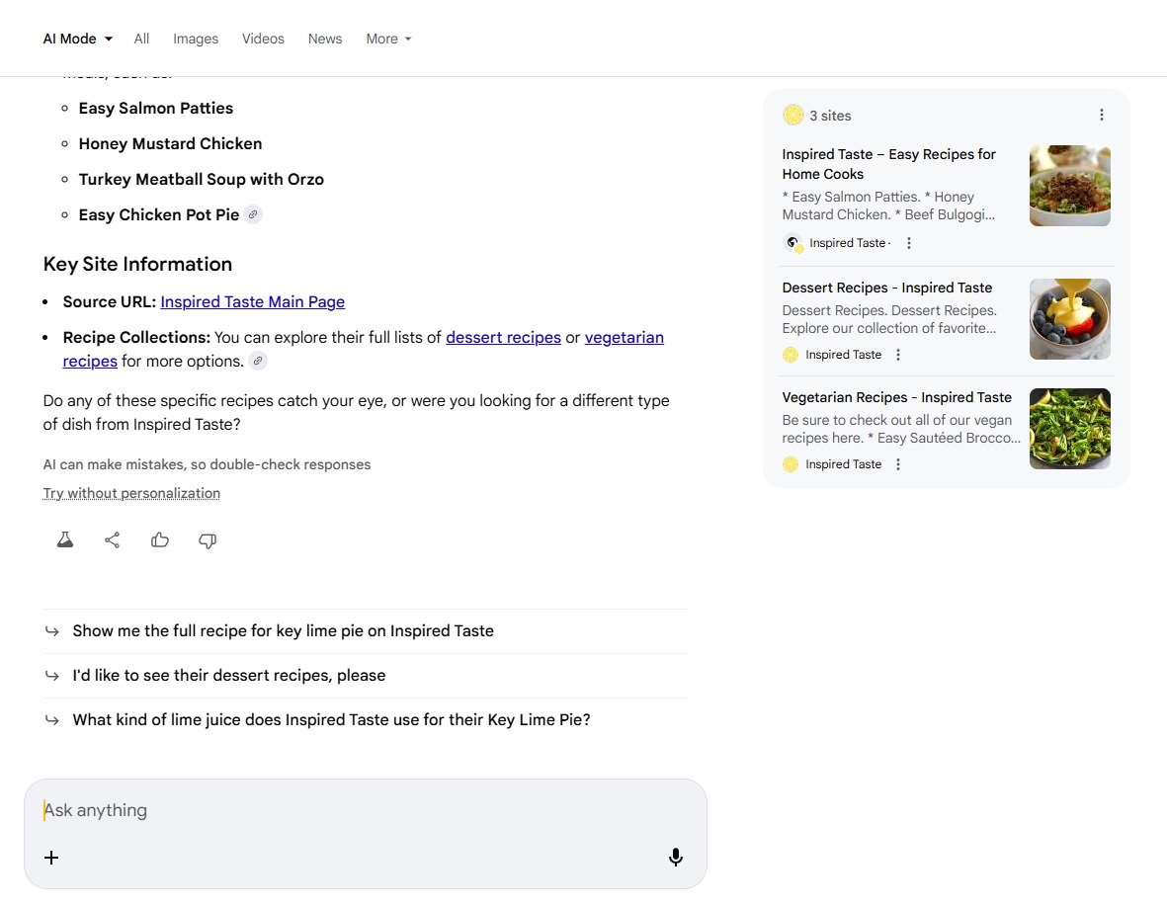Share this AI response
Image resolution: width=1167 pixels, height=908 pixels.
(x=113, y=540)
